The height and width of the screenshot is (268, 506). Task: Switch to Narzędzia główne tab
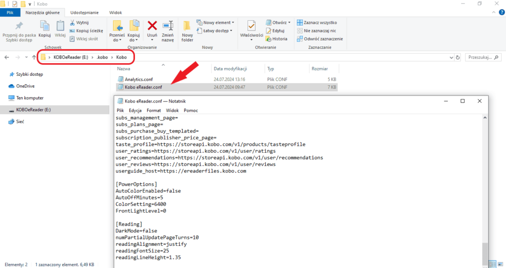42,12
